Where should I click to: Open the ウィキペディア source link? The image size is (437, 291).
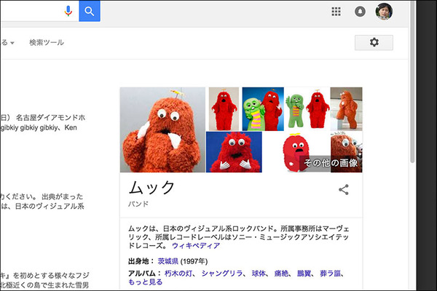195,246
